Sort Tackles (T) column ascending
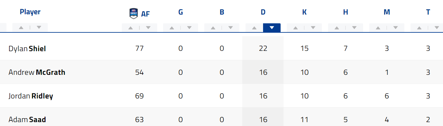The width and height of the screenshot is (443, 126). [419, 28]
